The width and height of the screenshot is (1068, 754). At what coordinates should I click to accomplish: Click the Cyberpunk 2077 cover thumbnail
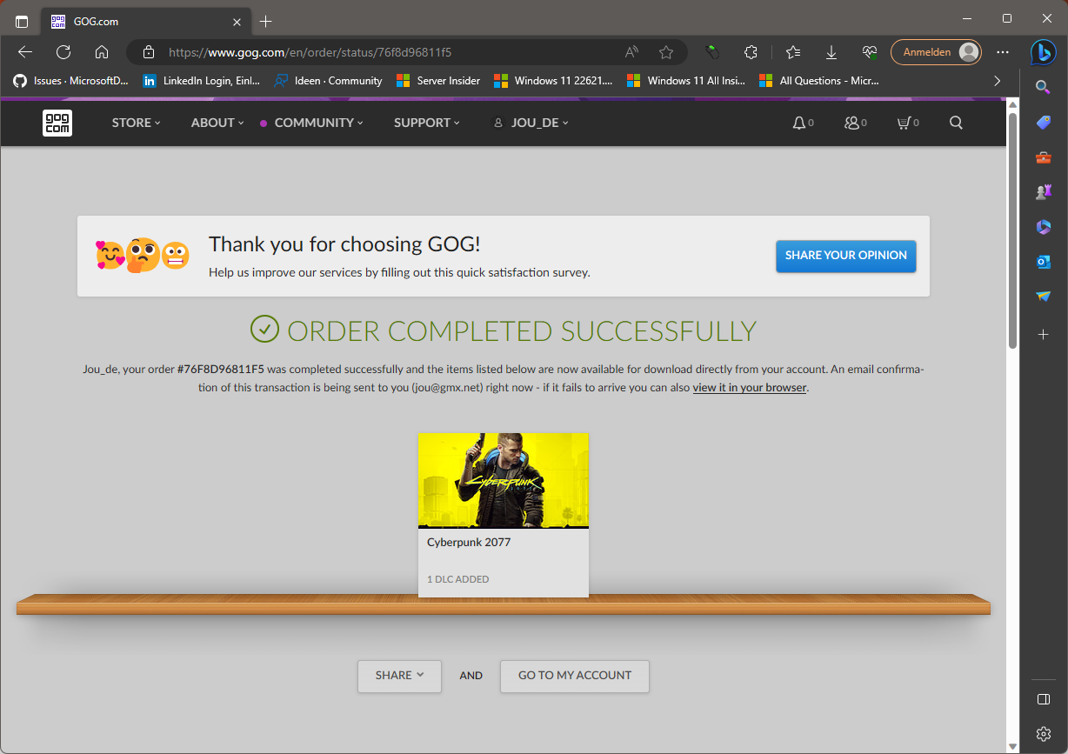click(x=504, y=480)
